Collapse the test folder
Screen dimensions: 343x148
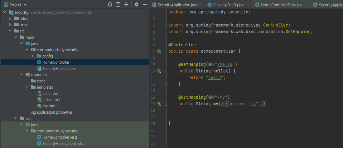click(x=16, y=118)
